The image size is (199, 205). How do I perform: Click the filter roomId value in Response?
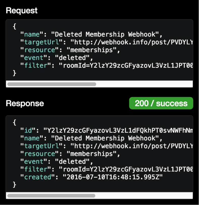[x=126, y=169]
